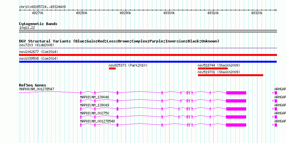The height and width of the screenshot is (143, 286).
Task: Click the large last exon of MAPK8|NM_002750
Action: pyautogui.click(x=236, y=117)
